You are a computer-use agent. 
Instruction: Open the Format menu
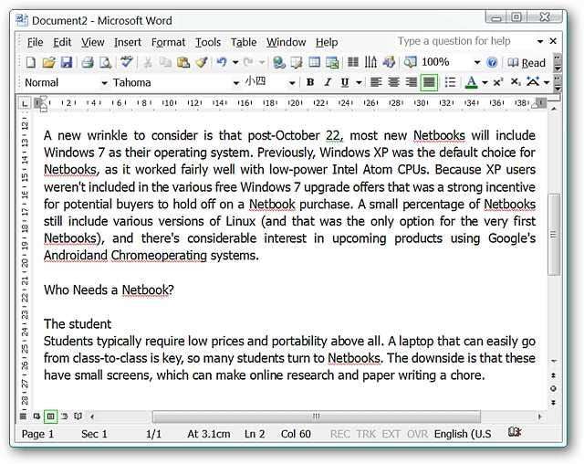(x=168, y=42)
